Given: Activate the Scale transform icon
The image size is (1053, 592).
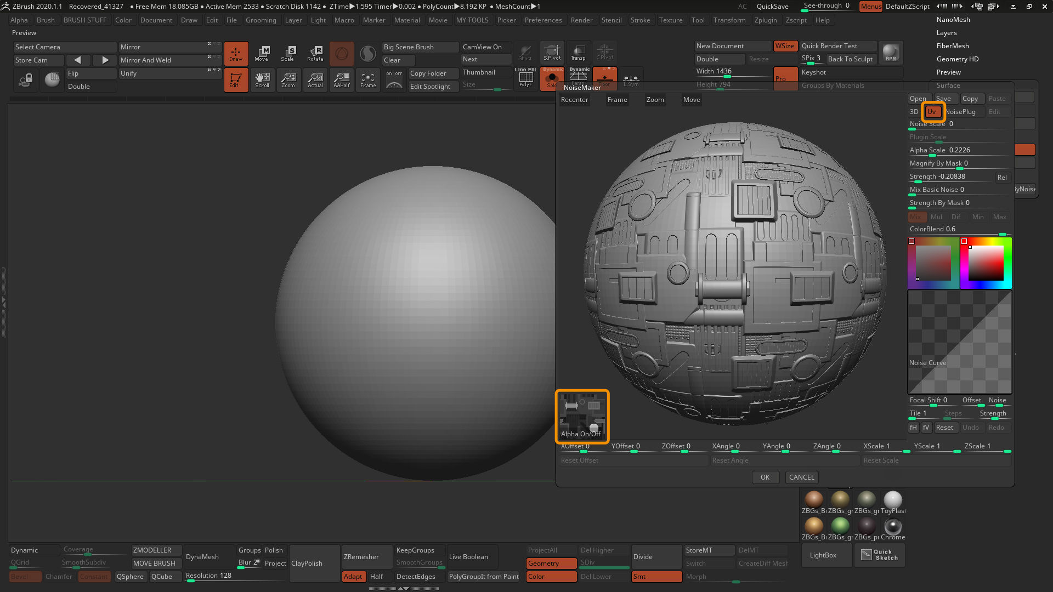Looking at the screenshot, I should pyautogui.click(x=288, y=53).
